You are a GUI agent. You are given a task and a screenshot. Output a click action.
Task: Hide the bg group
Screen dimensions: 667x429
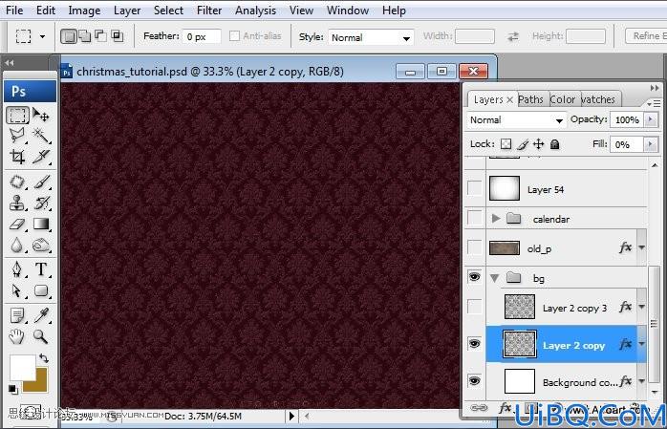[x=474, y=277]
